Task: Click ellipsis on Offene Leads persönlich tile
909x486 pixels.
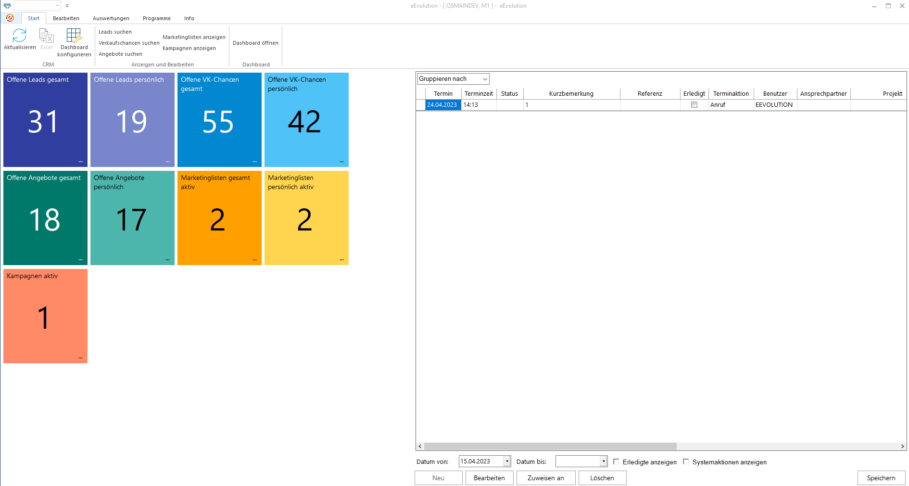Action: click(x=168, y=162)
